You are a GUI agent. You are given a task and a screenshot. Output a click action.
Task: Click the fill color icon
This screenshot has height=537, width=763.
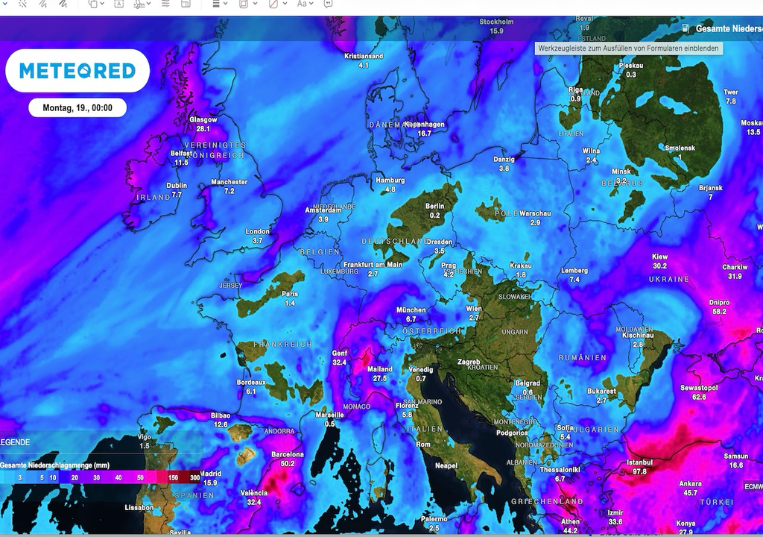tap(273, 4)
